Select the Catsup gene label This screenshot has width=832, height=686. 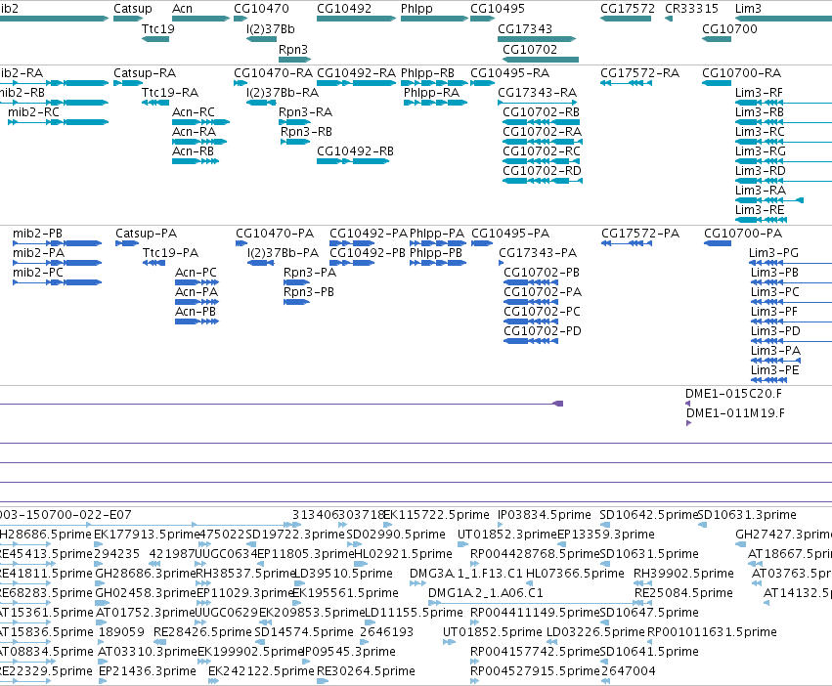(133, 9)
